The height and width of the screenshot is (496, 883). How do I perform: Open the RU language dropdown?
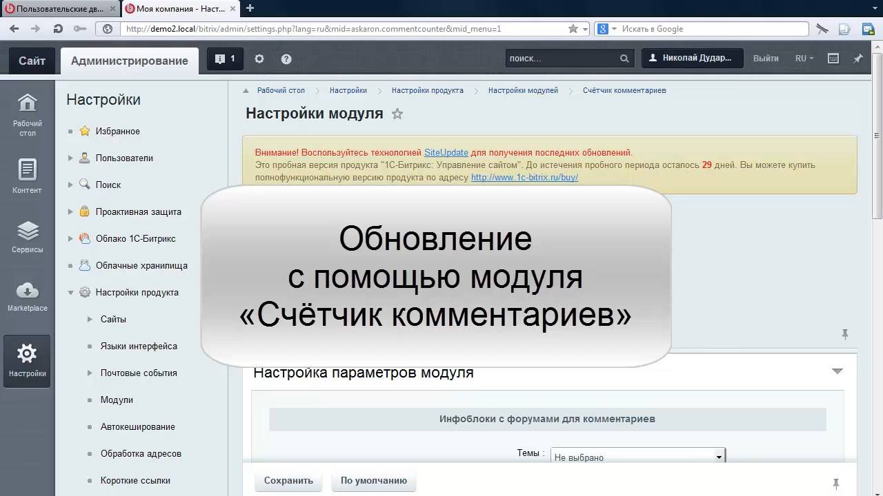[x=804, y=59]
